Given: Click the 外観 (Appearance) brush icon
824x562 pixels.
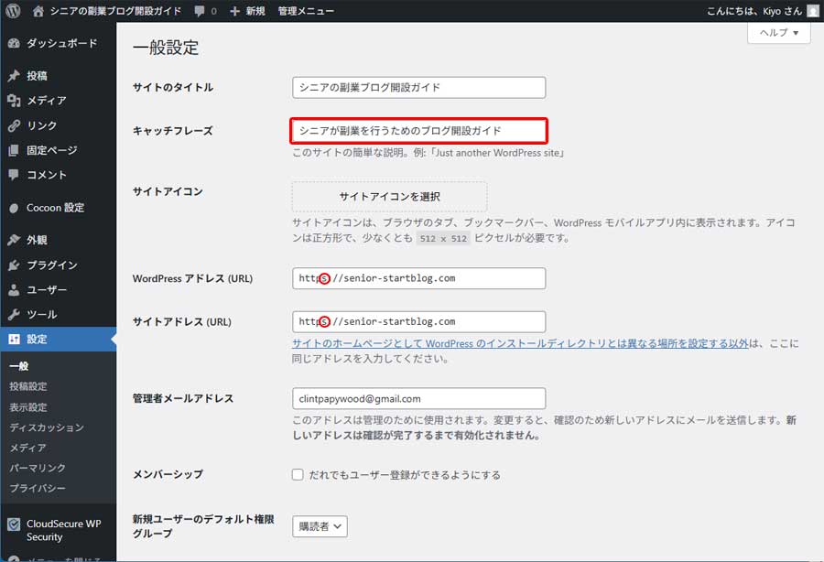Looking at the screenshot, I should pos(13,242).
